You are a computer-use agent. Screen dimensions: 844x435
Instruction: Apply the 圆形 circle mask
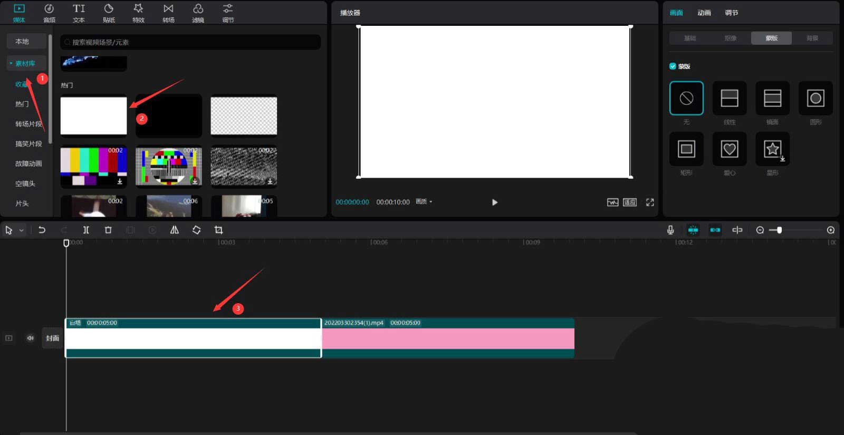pyautogui.click(x=816, y=98)
